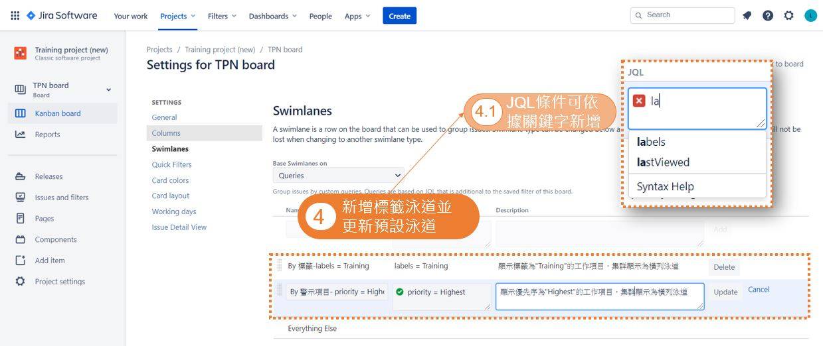Open the notifications bell icon
Screen dimensions: 823x346
point(747,15)
